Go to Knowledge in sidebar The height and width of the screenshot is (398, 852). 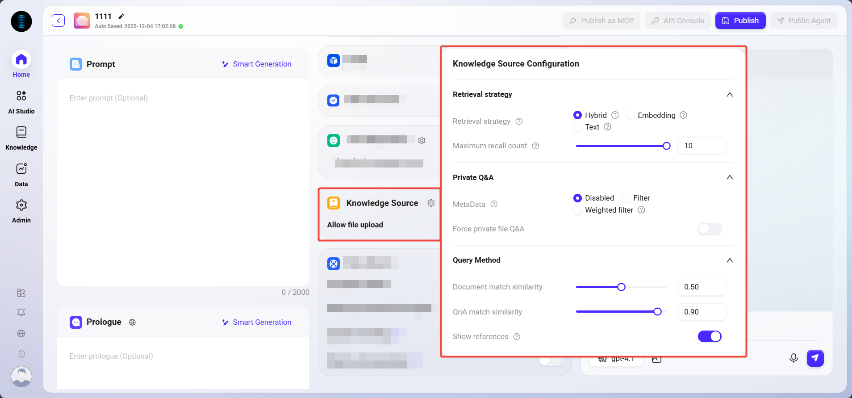click(21, 138)
